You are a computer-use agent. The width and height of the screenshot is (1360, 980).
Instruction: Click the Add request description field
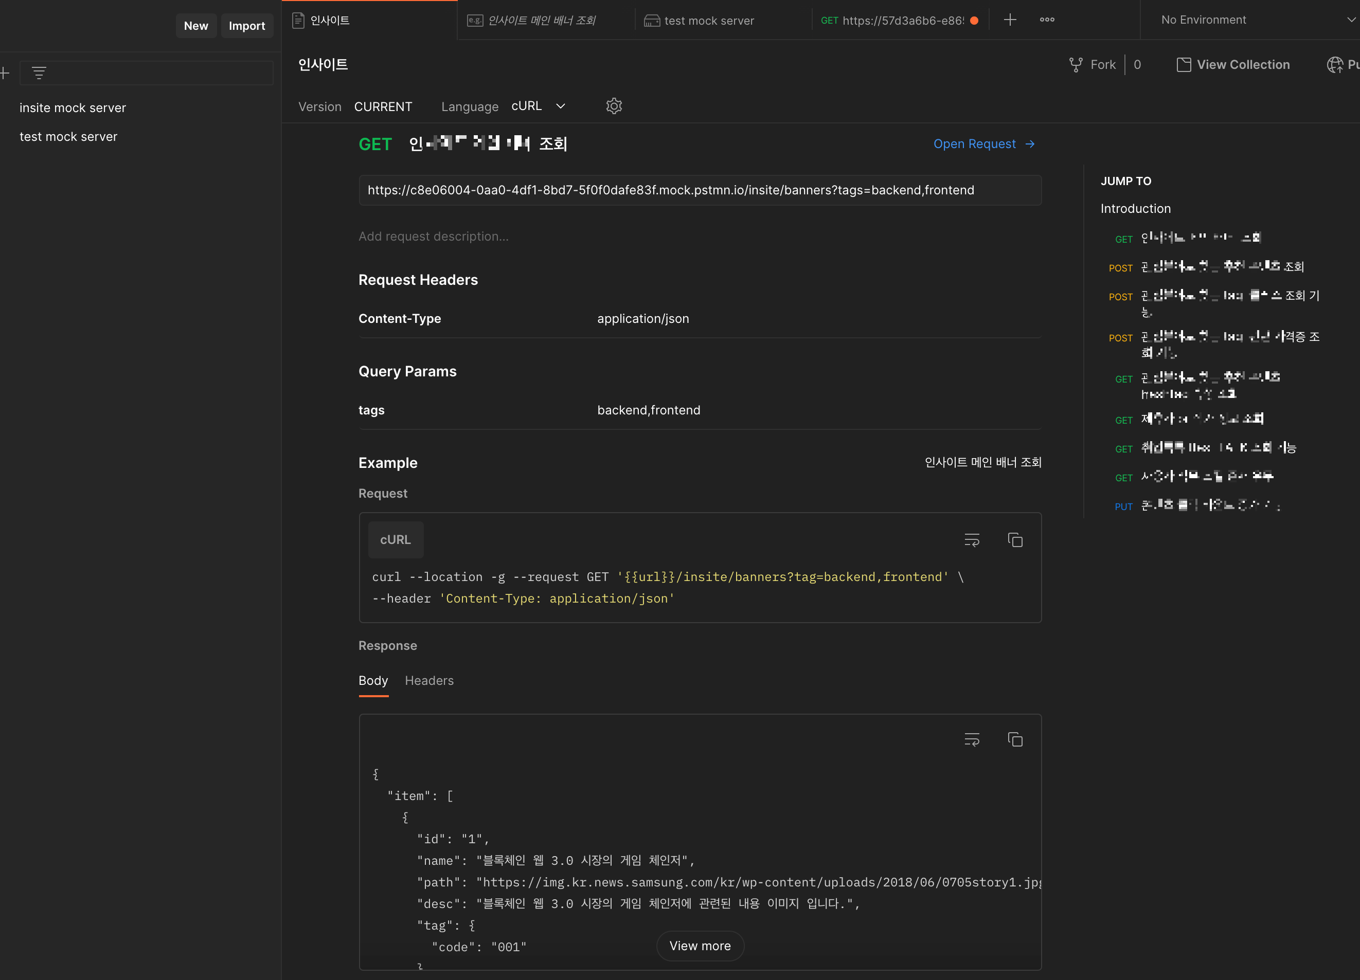433,236
